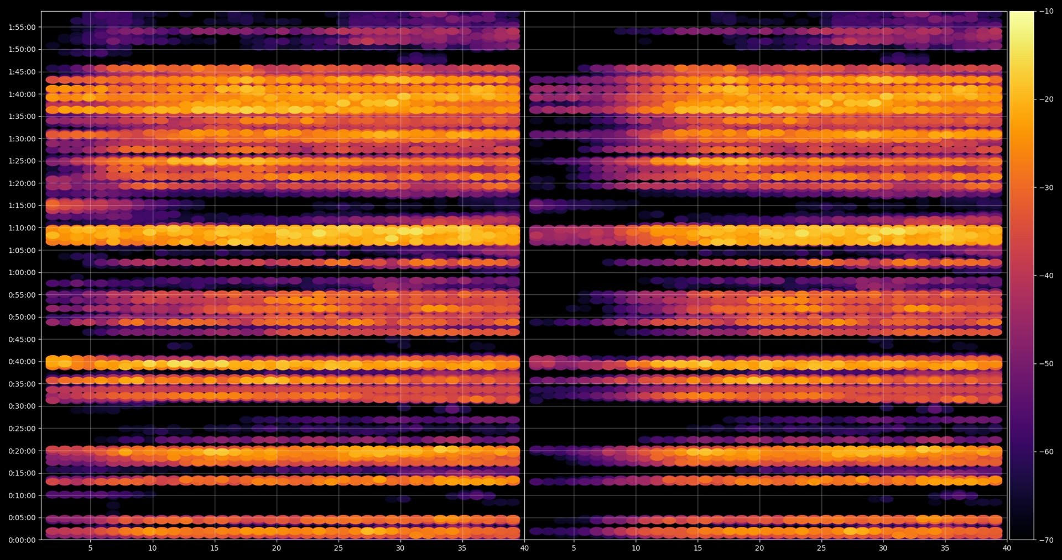The height and width of the screenshot is (560, 1062).
Task: Click the 1:50:00 time axis label
Action: [22, 49]
